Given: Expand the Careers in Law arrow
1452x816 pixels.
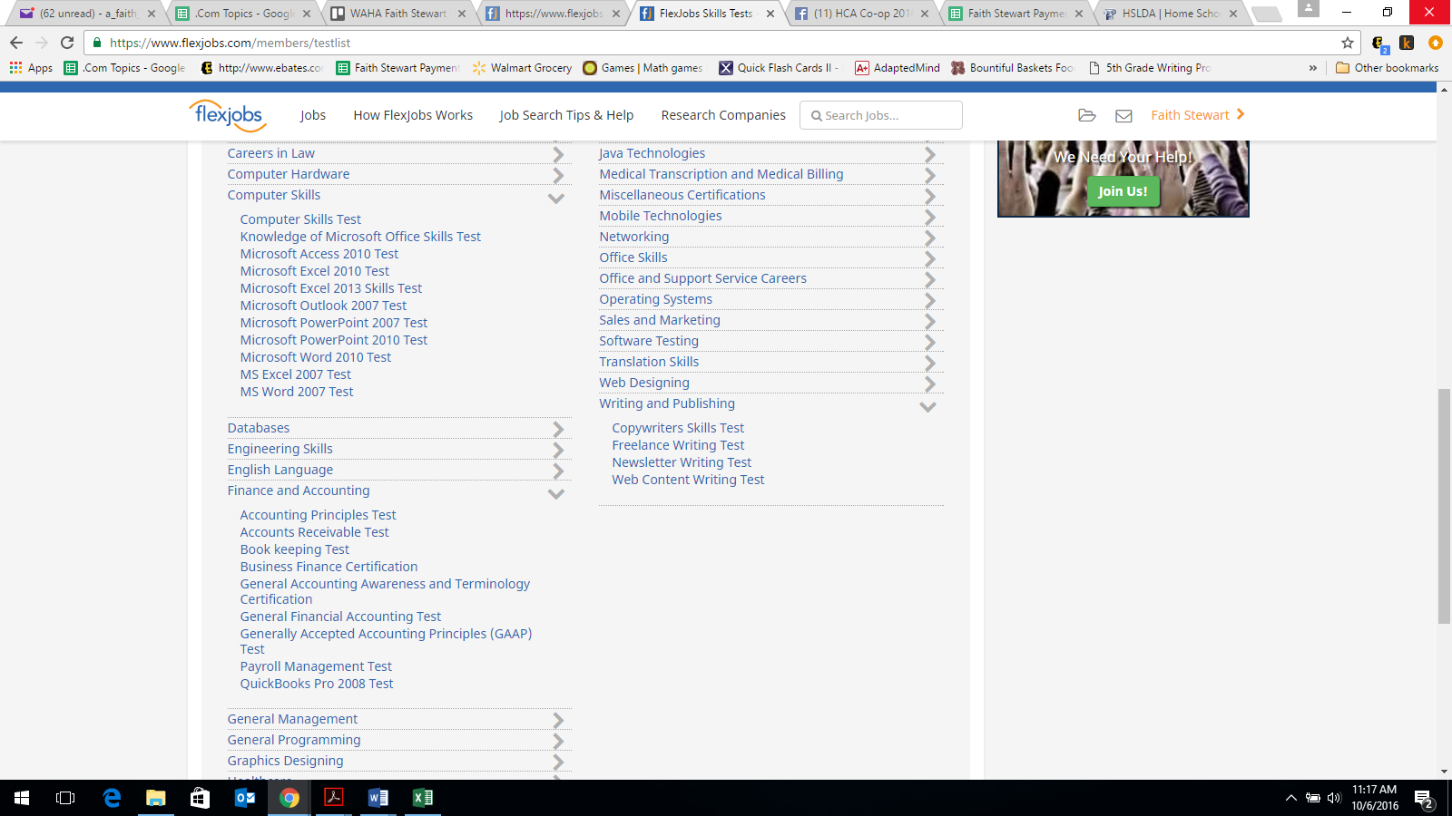Looking at the screenshot, I should click(558, 155).
